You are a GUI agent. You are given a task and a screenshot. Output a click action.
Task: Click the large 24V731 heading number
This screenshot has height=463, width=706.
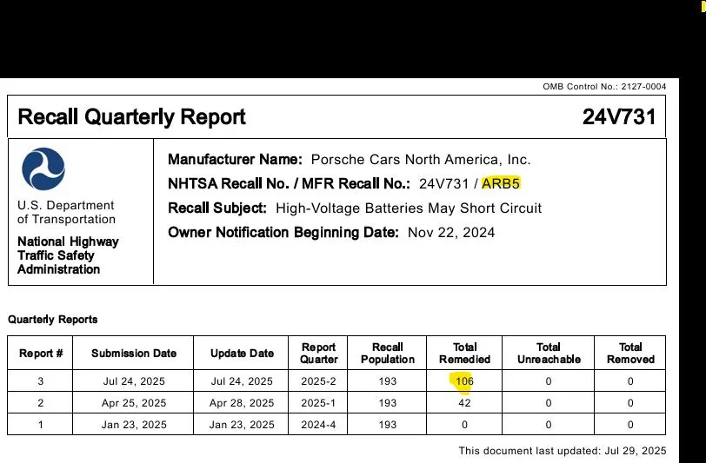tap(619, 117)
